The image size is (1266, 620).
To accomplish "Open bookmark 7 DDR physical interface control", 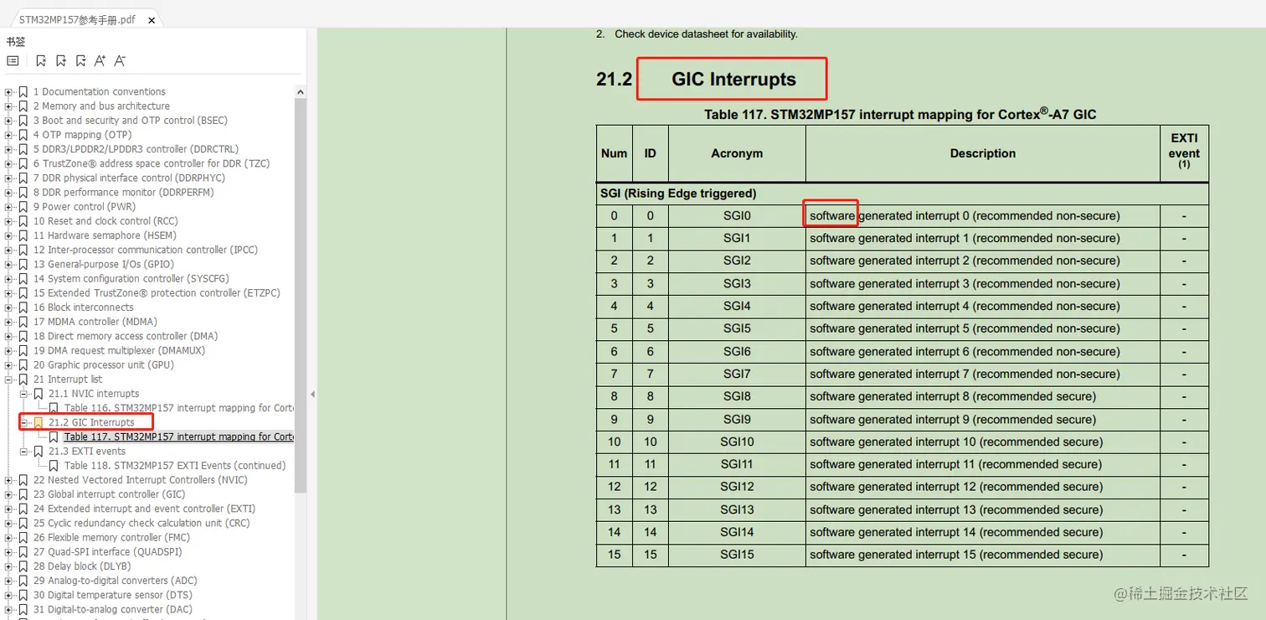I will click(129, 178).
